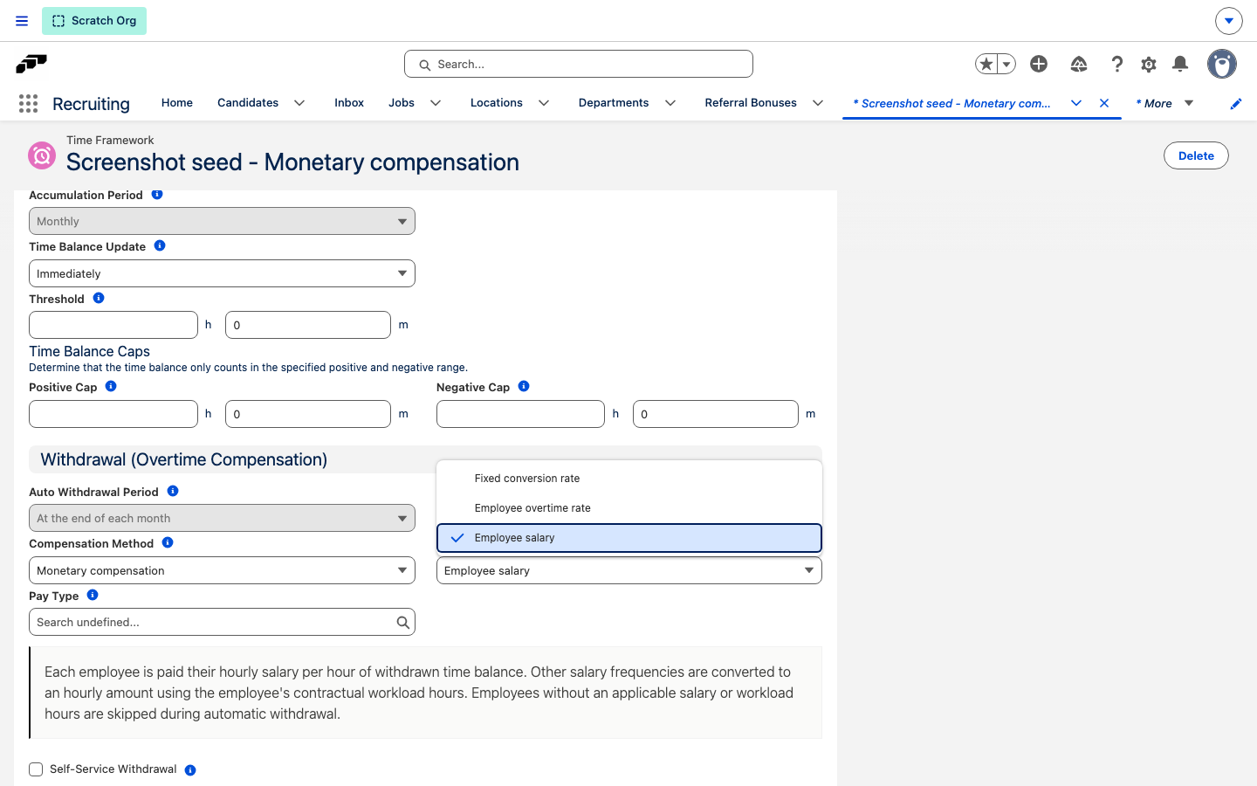Select the Fixed conversion rate option
This screenshot has height=786, width=1257.
click(x=629, y=479)
